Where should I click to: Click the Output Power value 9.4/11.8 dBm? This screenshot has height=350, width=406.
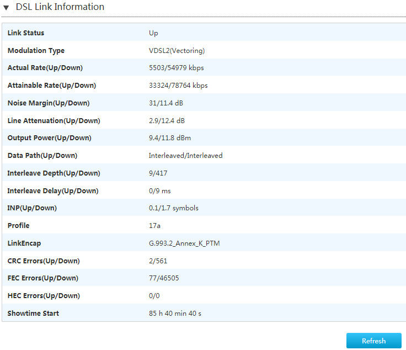point(169,138)
